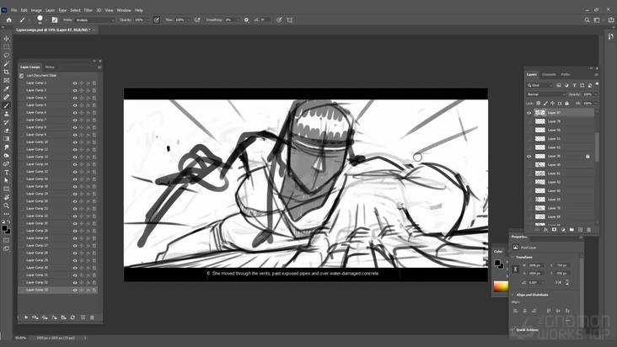This screenshot has height=347, width=617.
Task: Open brush Opacity dropdown in options bar
Action: tap(148, 19)
